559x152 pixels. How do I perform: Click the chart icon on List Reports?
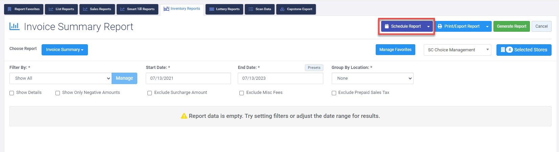click(x=51, y=9)
